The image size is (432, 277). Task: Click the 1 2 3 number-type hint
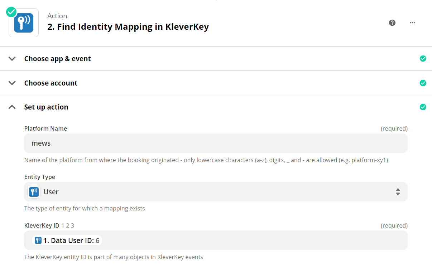pyautogui.click(x=68, y=225)
